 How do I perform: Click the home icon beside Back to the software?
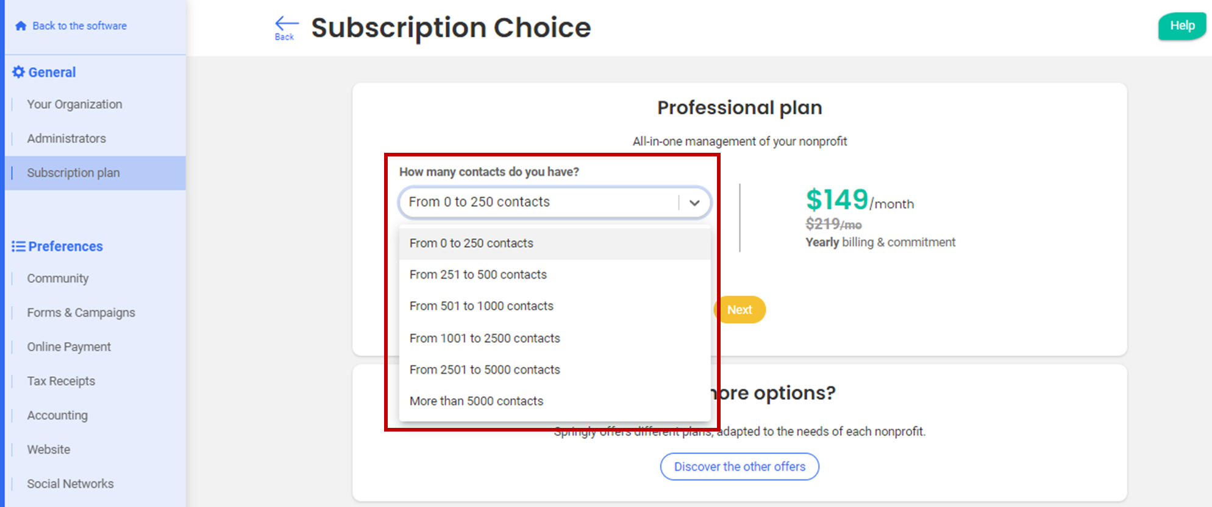[21, 26]
